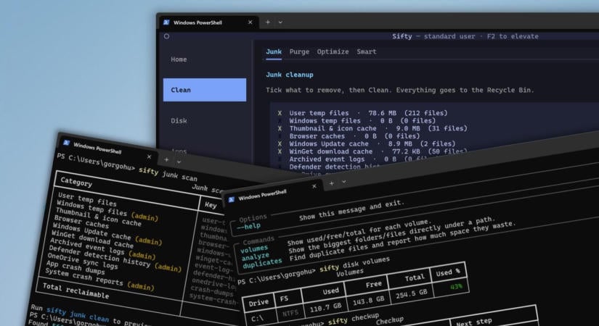Add new tab in junk scan window

[166, 160]
